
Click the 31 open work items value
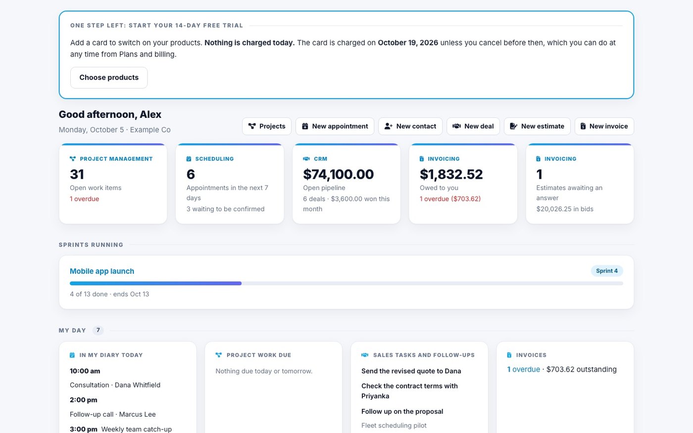77,174
